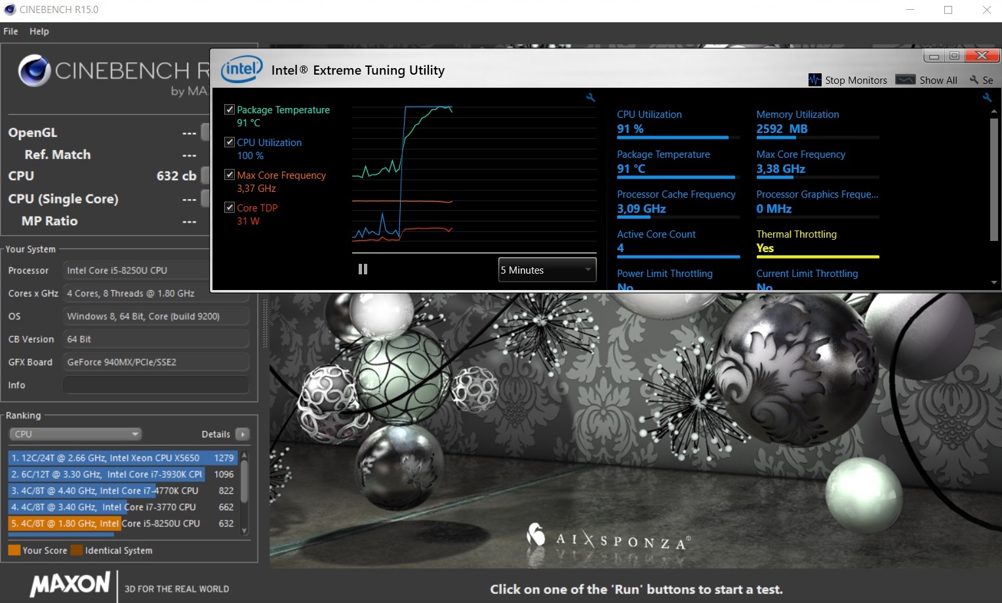Click the Cinebench sphere logo

34,71
